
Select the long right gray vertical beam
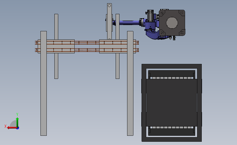(130, 83)
